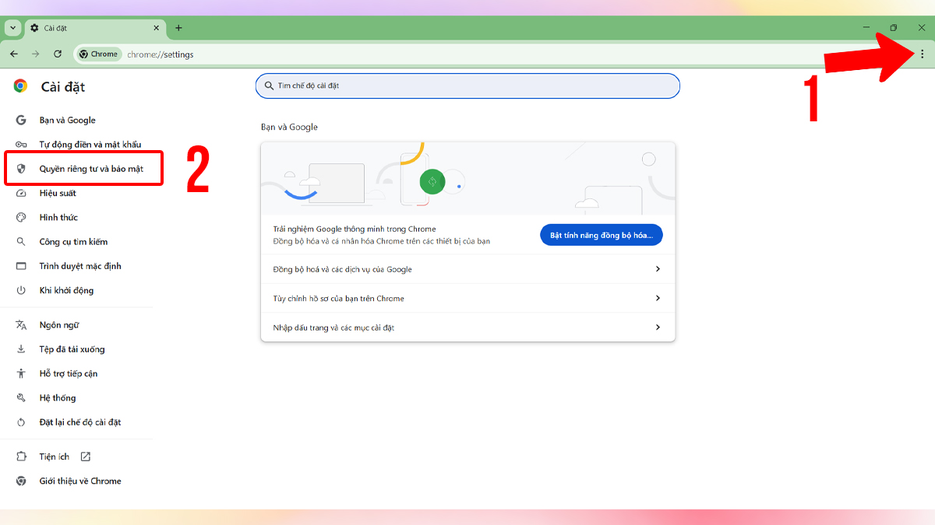
Task: Expand chevron for Nhập dấu trang
Action: pos(658,327)
